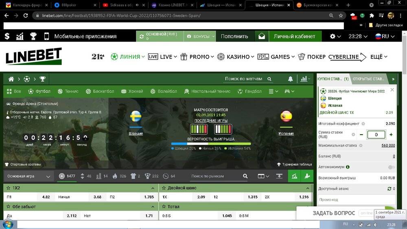This screenshot has width=407, height=229.
Task: Click the dollar payments icon in top bar
Action: 7,36
